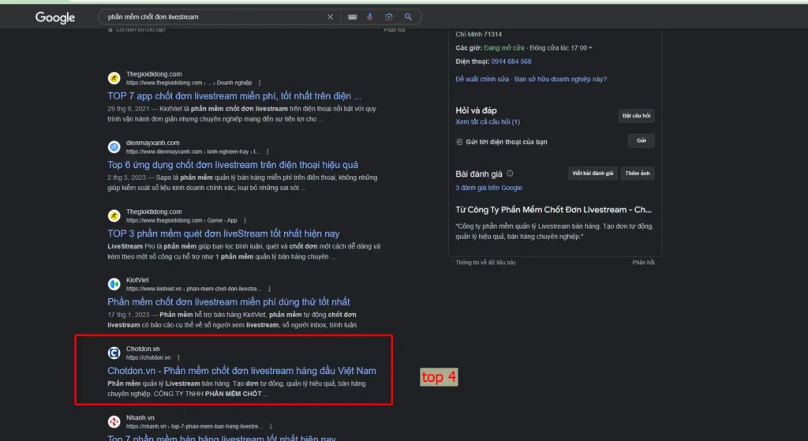Screen dimensions: 808x441
Task: Click the KiotViet favicon
Action: tap(114, 284)
